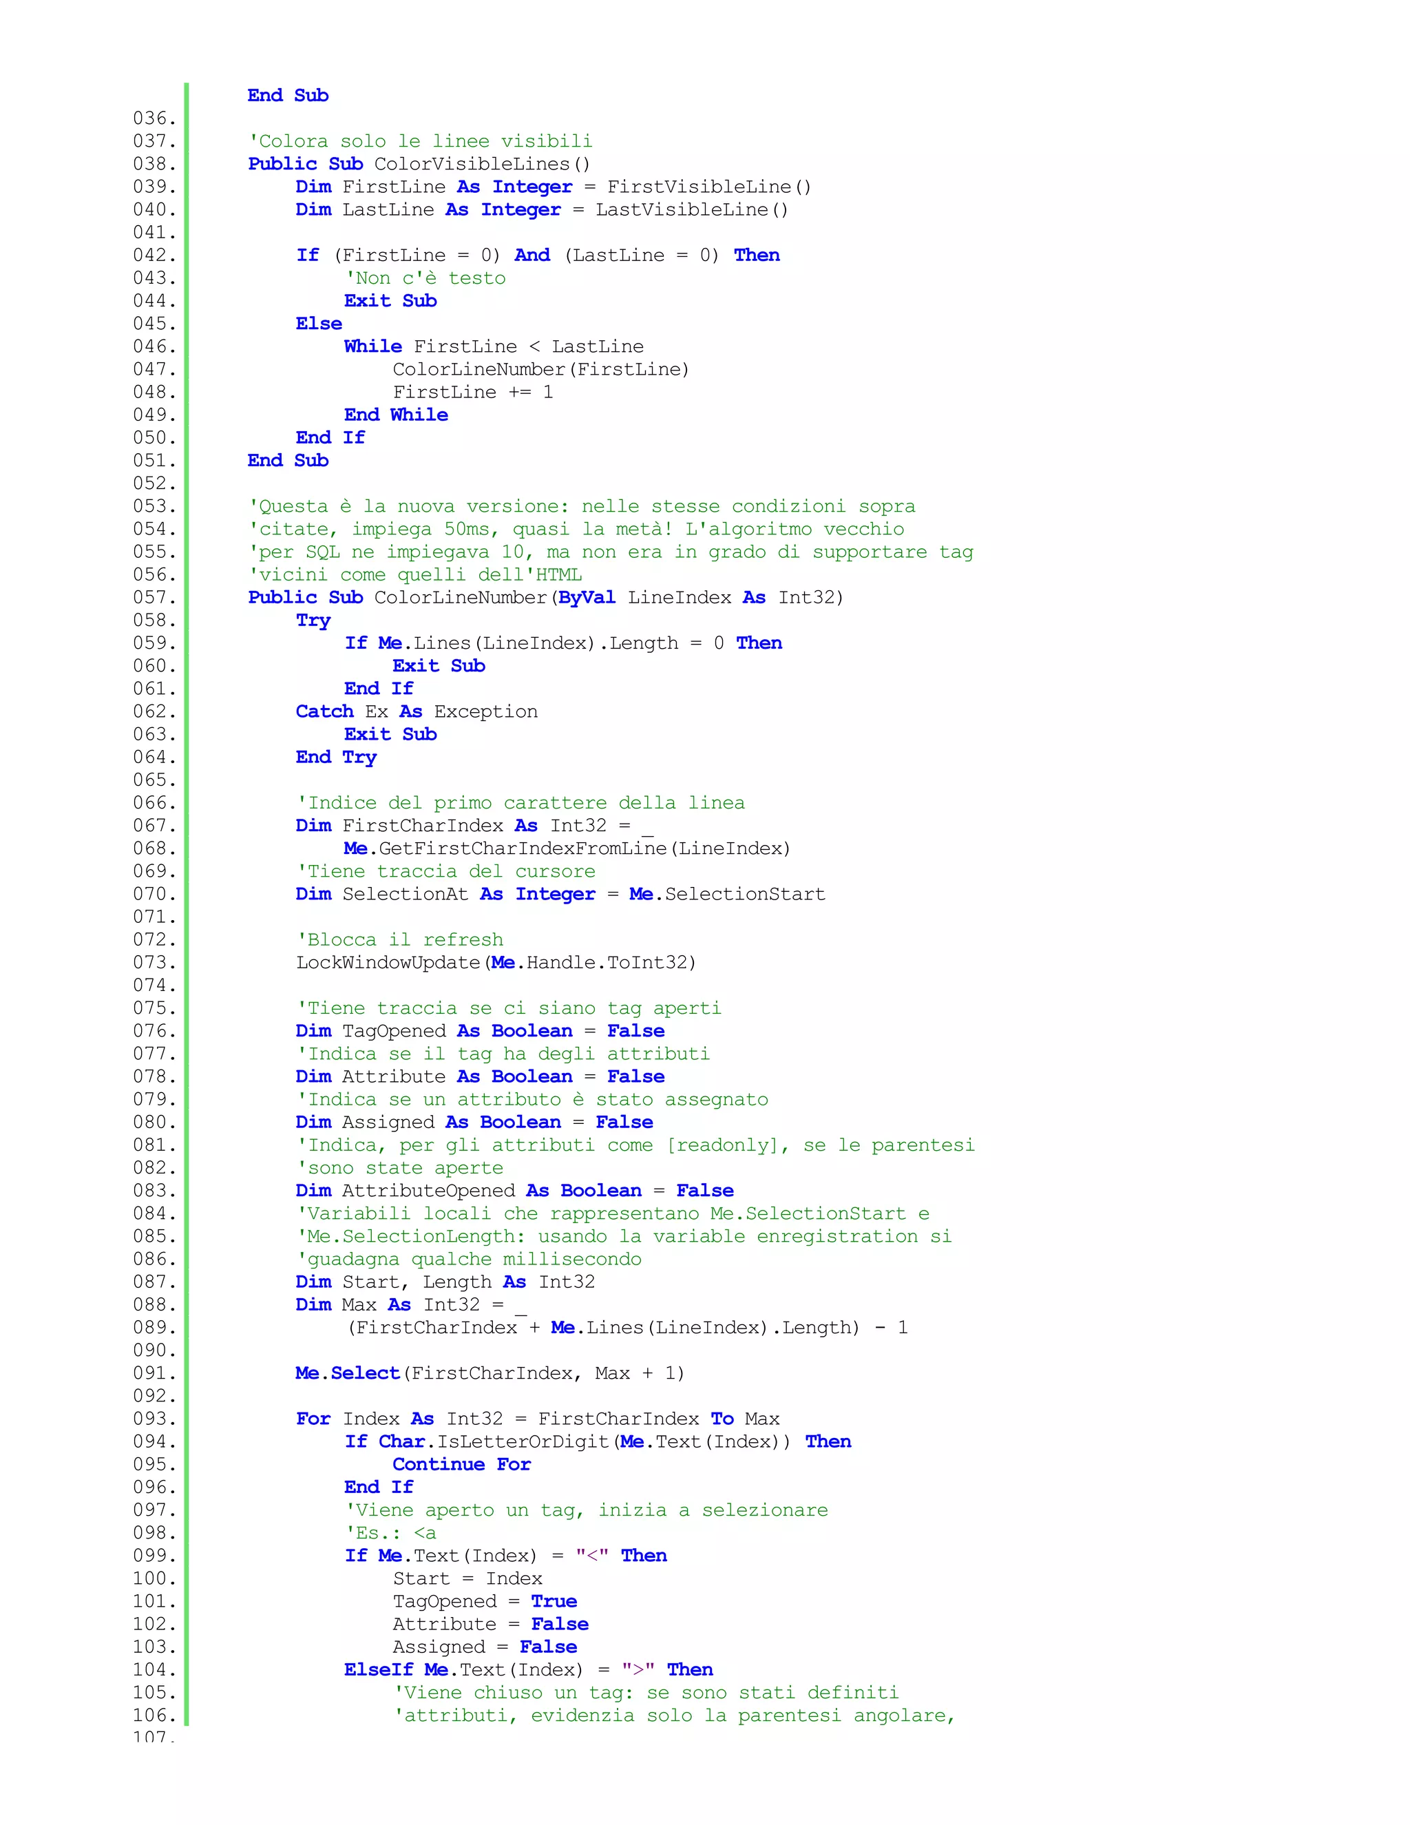Click the LockWindowUpdate(Me.Handle.ToInt32) call
1410x1825 pixels.
(496, 963)
